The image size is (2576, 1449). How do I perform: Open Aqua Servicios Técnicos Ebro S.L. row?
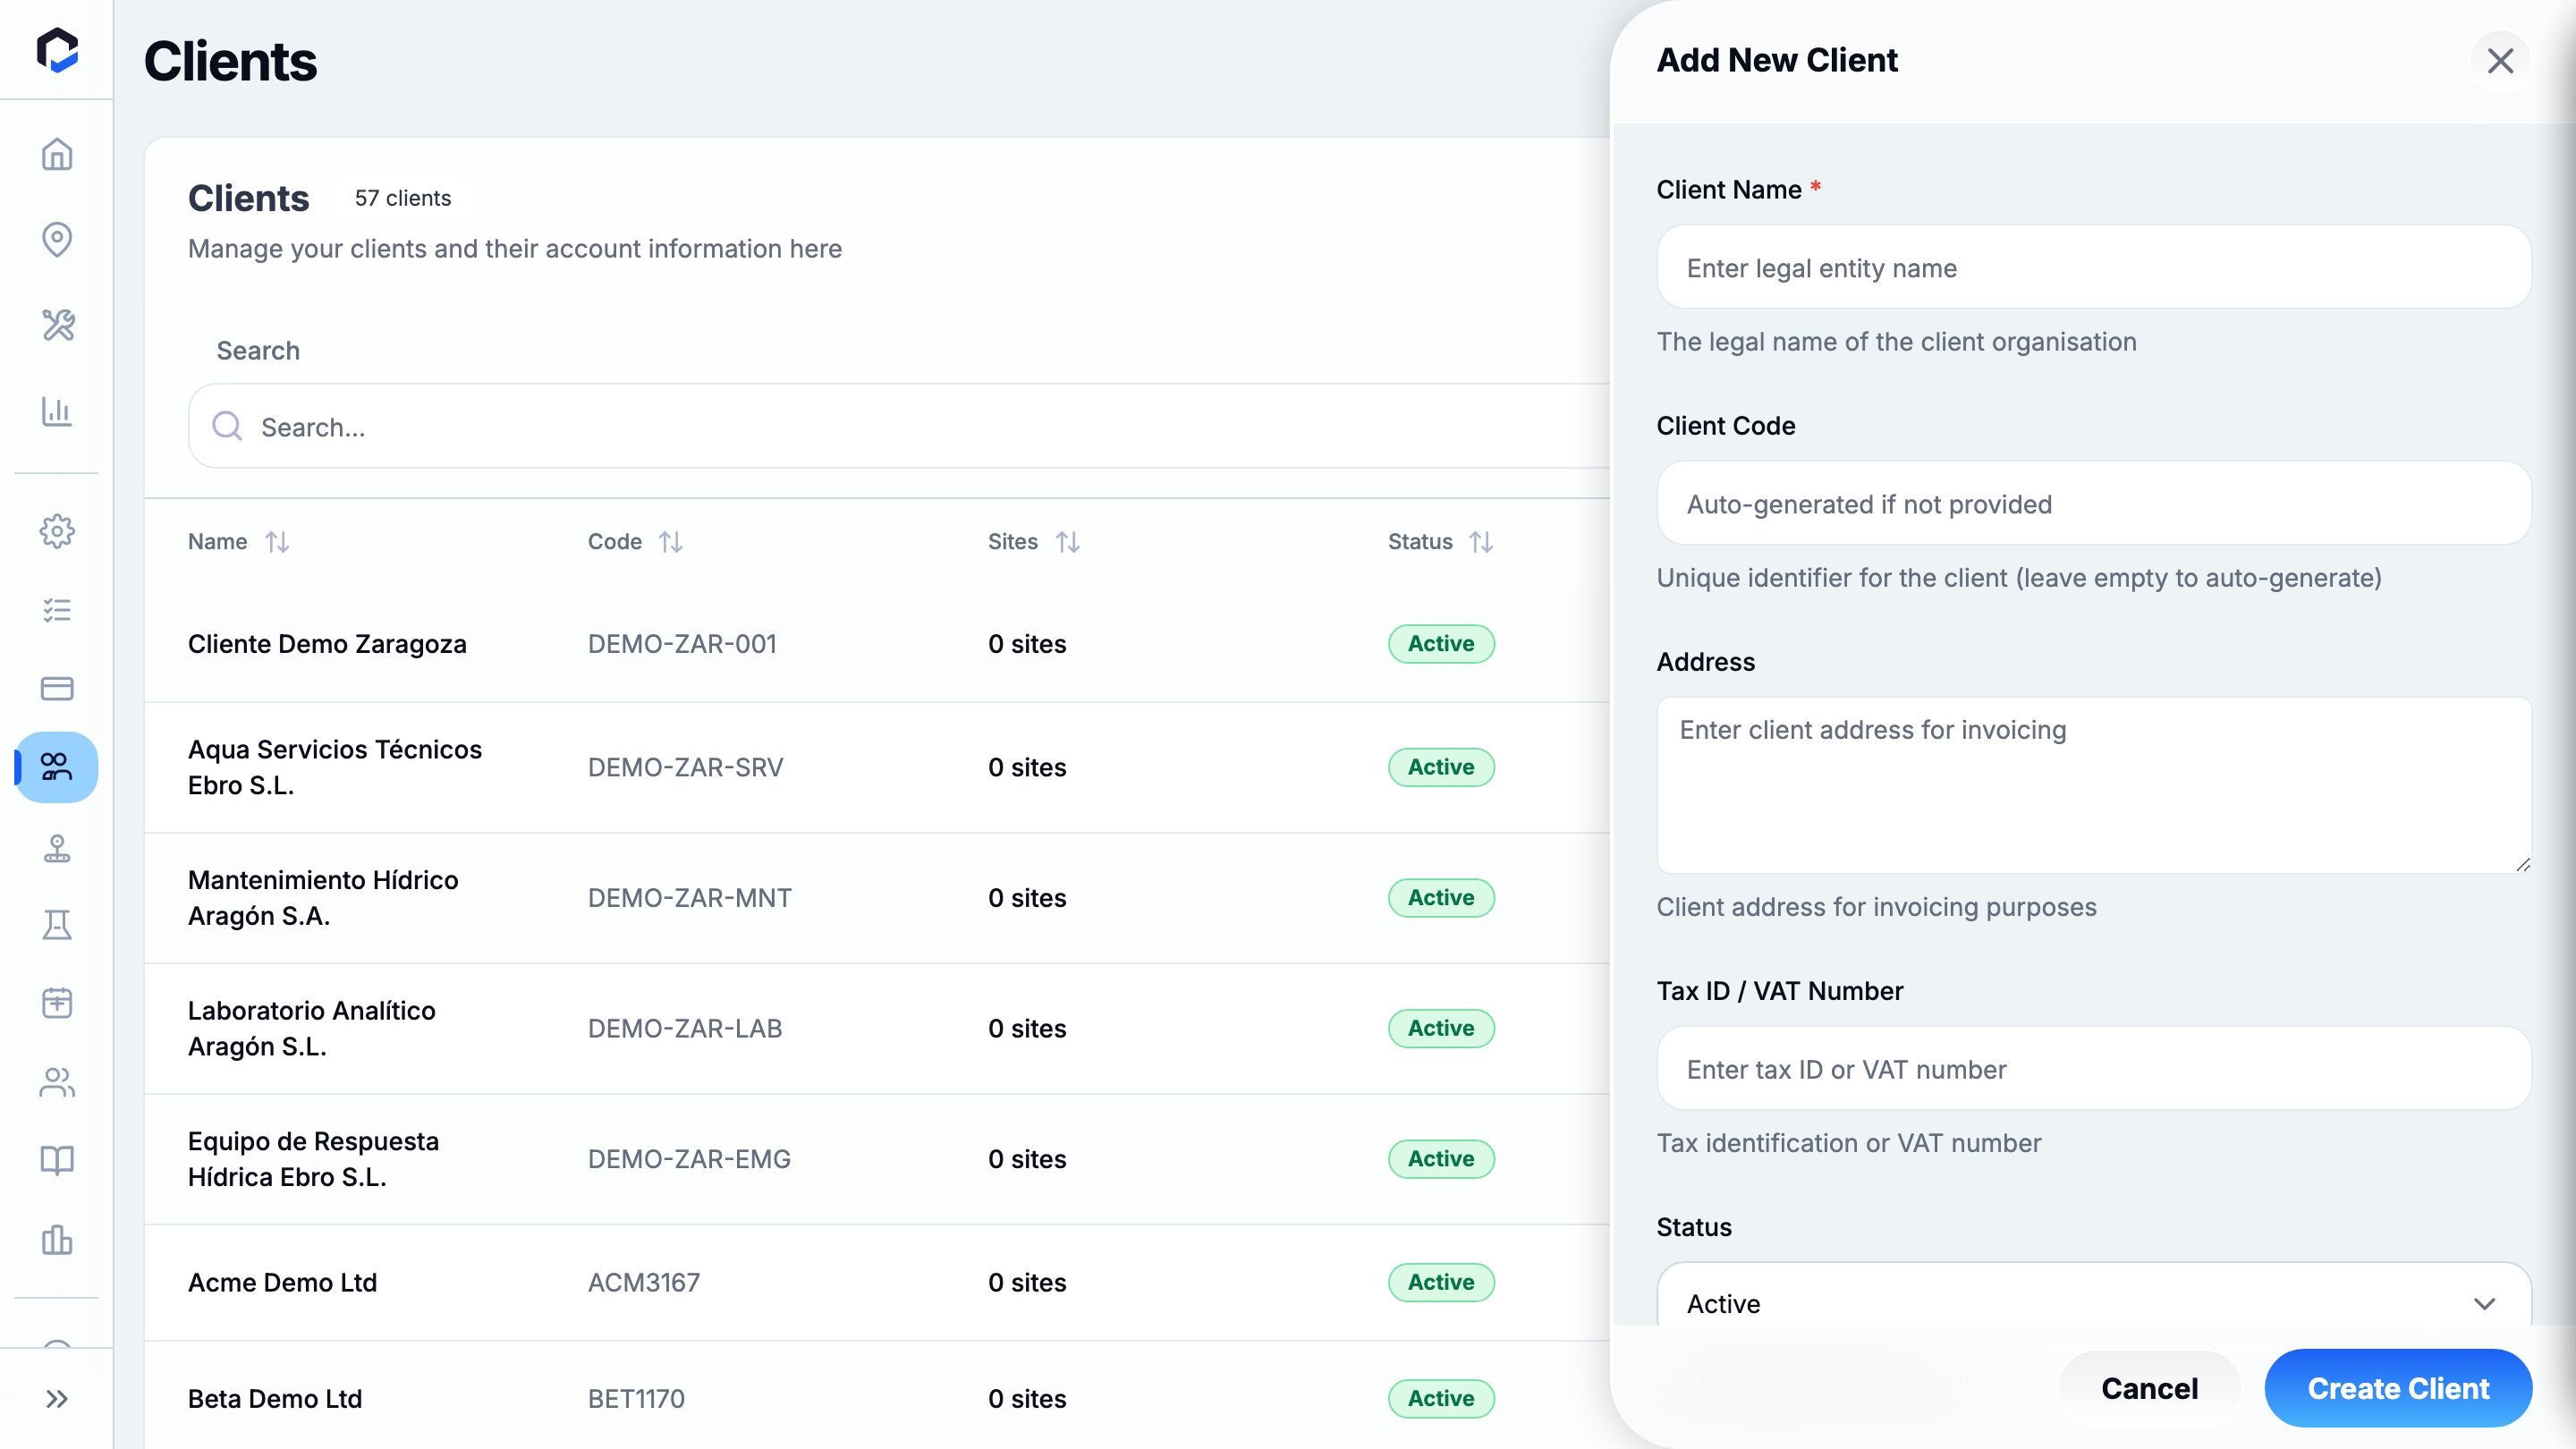877,767
